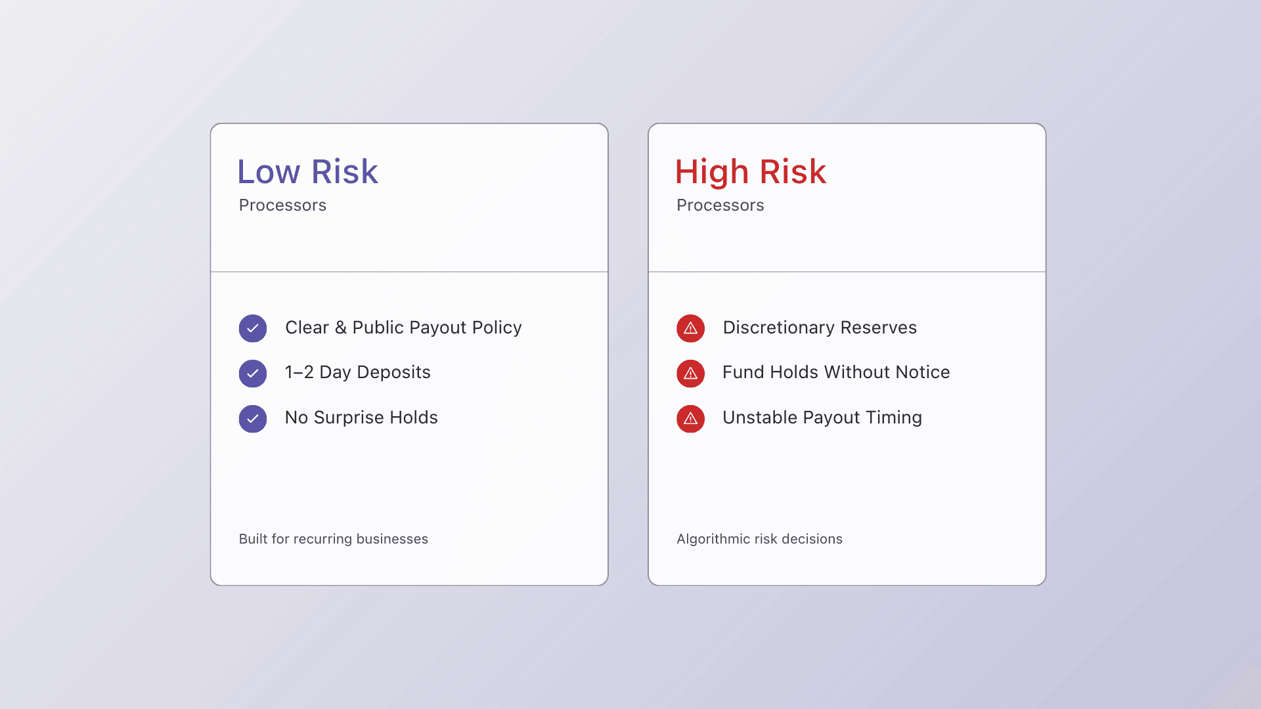
Task: Select the Processors subtitle under High Risk
Action: pos(720,205)
